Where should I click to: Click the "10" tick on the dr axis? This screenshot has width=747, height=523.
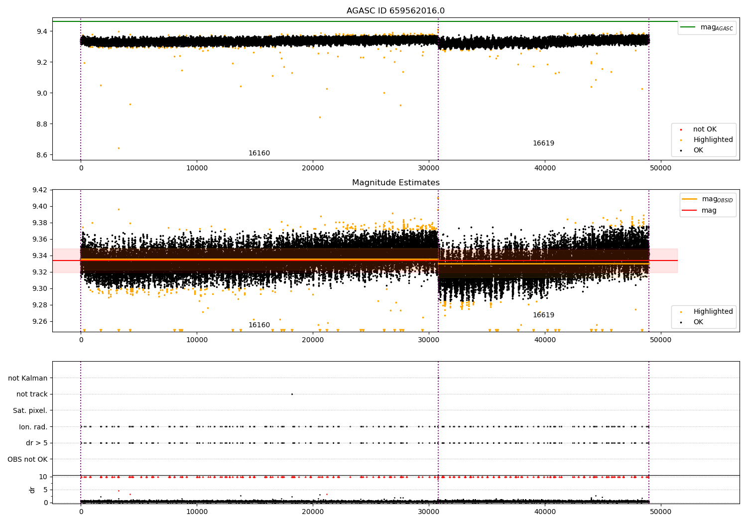click(x=43, y=477)
